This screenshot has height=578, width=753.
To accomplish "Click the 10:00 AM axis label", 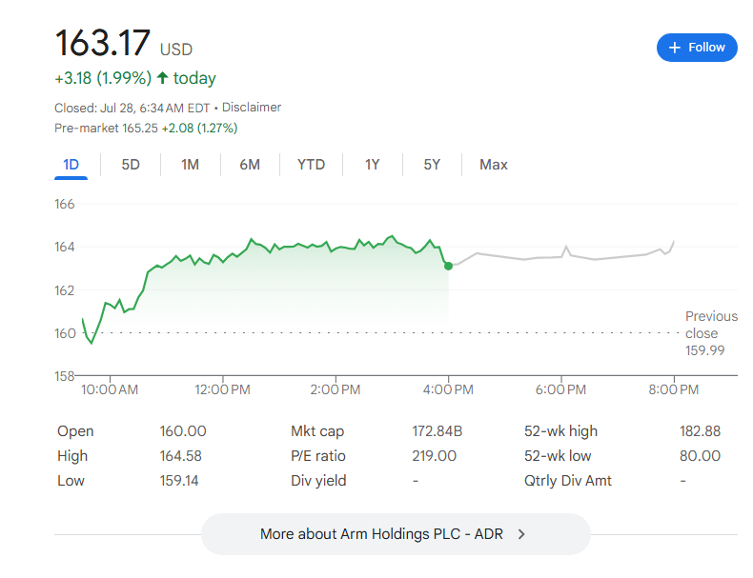I will click(x=110, y=389).
